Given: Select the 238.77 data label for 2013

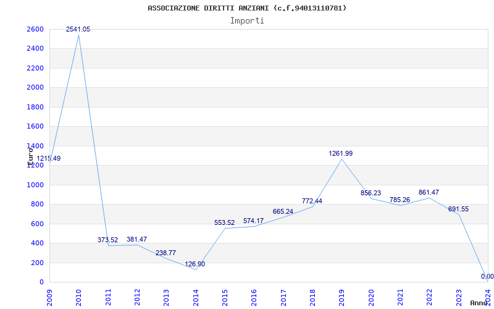Looking at the screenshot, I should click(x=165, y=253).
